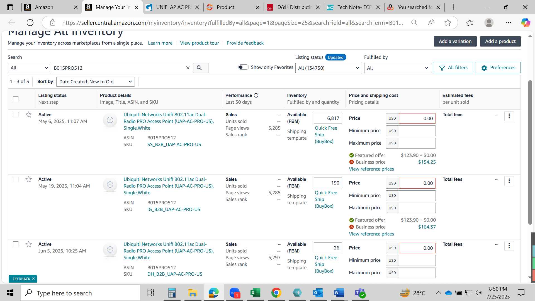View reference prices for IG_B2B listing
The width and height of the screenshot is (535, 301).
371,234
